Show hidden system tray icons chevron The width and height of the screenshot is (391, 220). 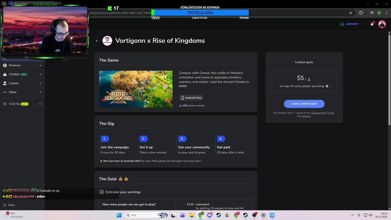click(352, 215)
